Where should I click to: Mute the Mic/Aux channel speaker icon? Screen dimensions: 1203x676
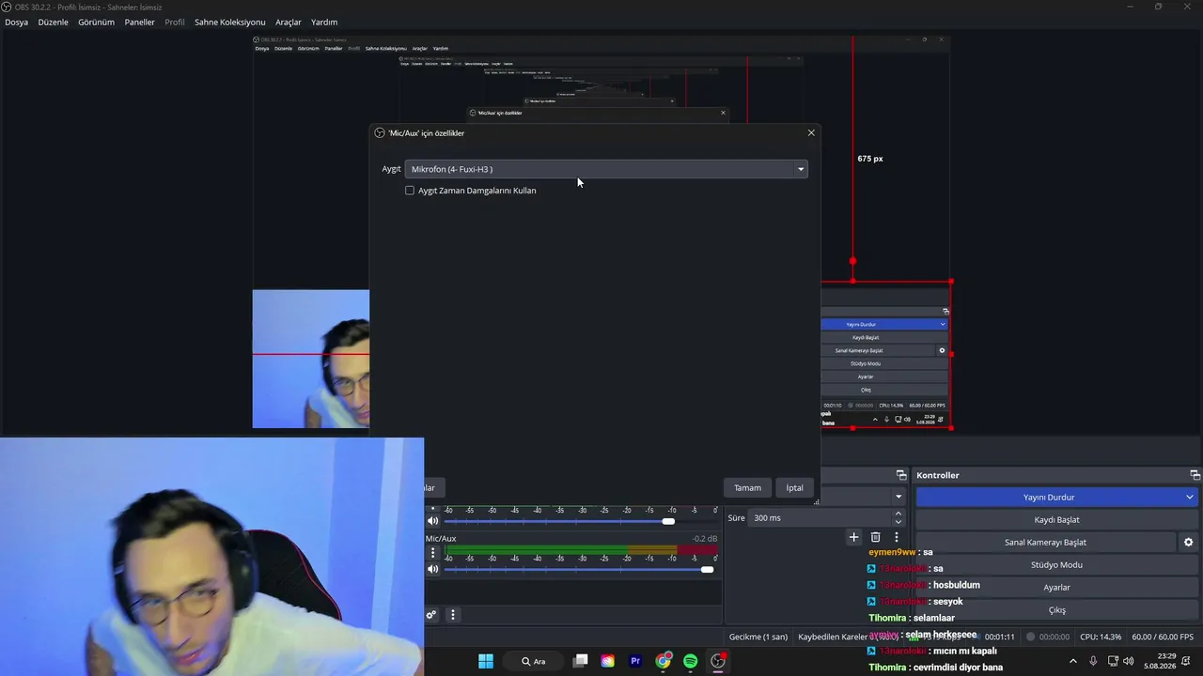433,569
